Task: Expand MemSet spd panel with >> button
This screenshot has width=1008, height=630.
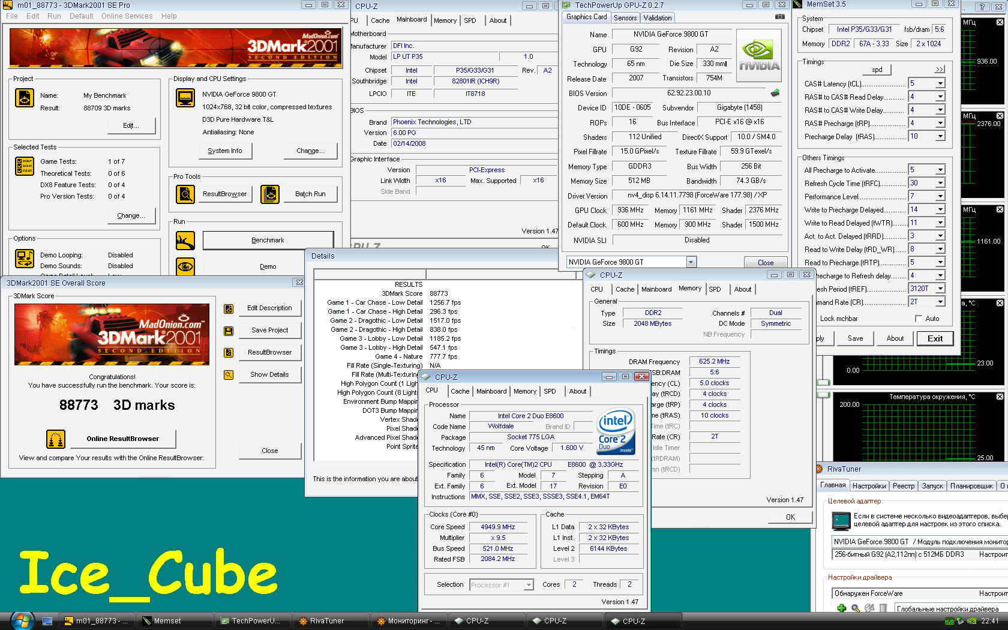Action: click(939, 70)
